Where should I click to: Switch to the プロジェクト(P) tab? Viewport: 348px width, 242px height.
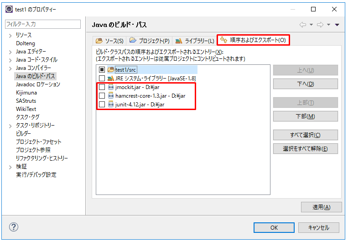(149, 41)
